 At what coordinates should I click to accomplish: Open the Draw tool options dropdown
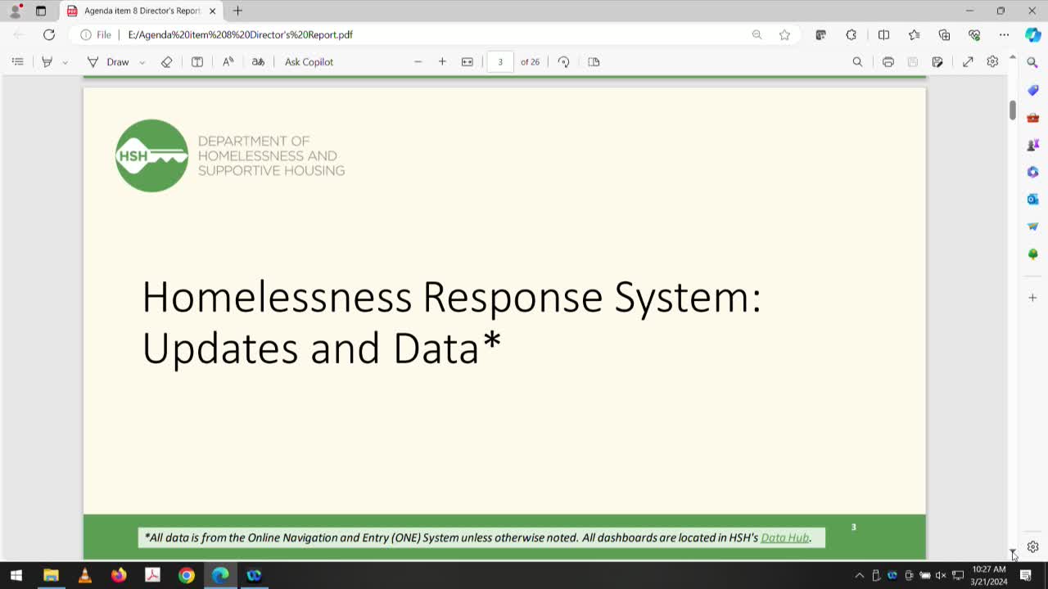click(142, 62)
